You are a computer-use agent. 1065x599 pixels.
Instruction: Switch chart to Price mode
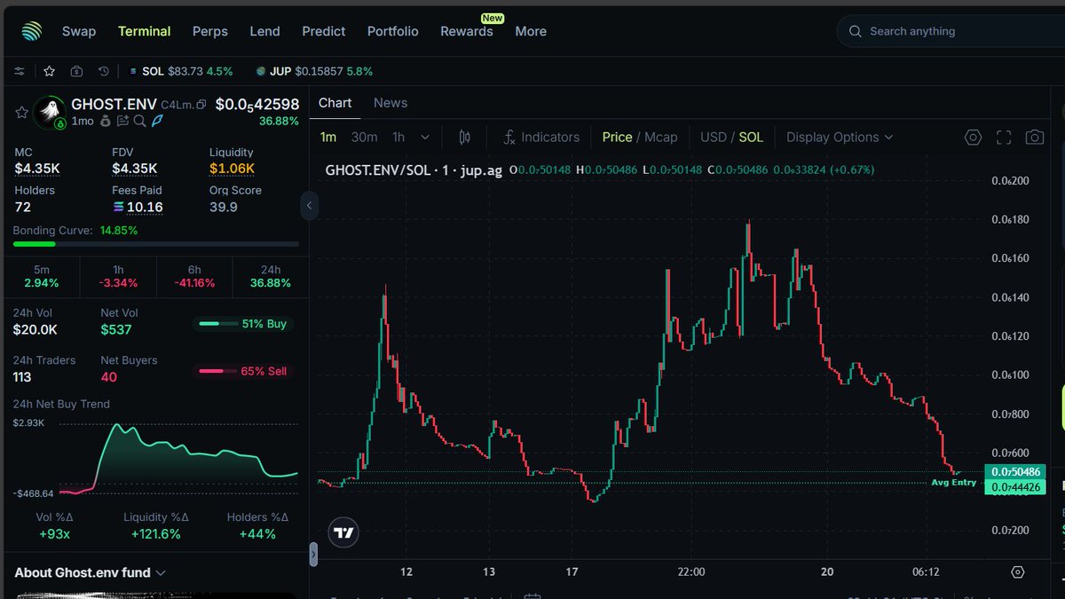(617, 138)
